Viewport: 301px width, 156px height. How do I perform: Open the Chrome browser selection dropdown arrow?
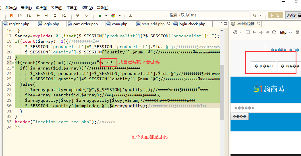point(120,16)
